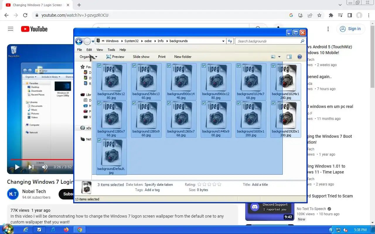Open the Help menu
The image size is (375, 234).
pos(123,50)
